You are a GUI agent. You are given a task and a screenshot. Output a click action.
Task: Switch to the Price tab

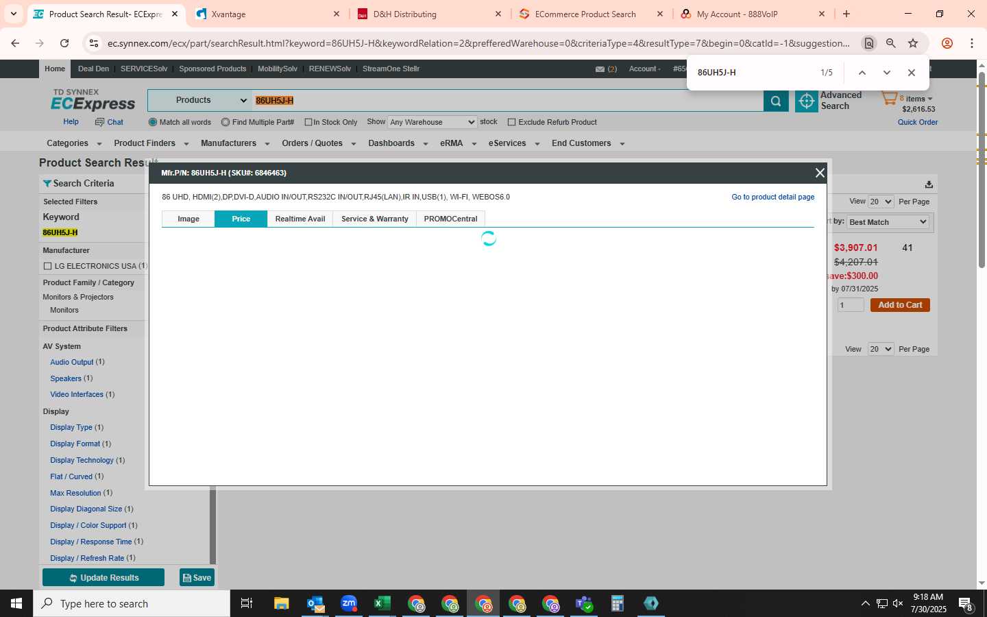(241, 219)
